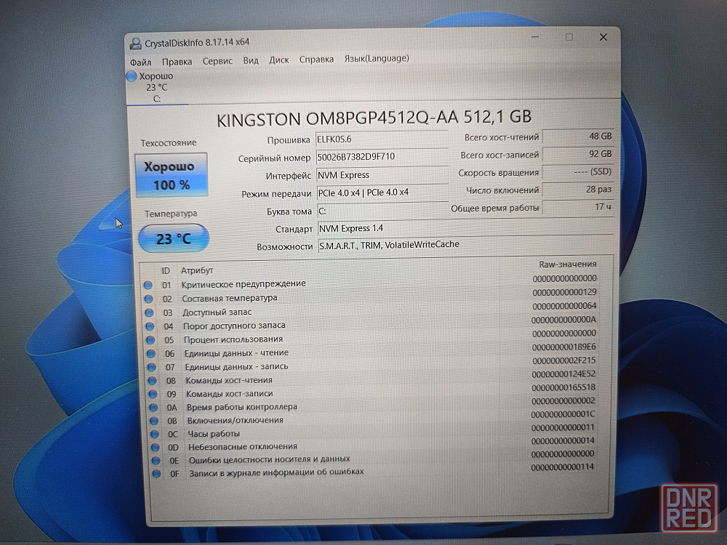Click status dot of Время работы контроллера row
Image resolution: width=727 pixels, height=545 pixels.
tap(153, 408)
